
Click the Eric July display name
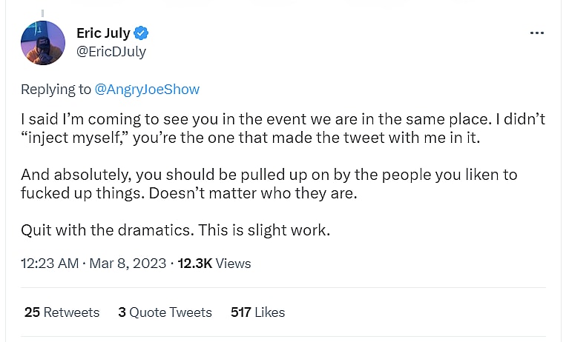103,33
